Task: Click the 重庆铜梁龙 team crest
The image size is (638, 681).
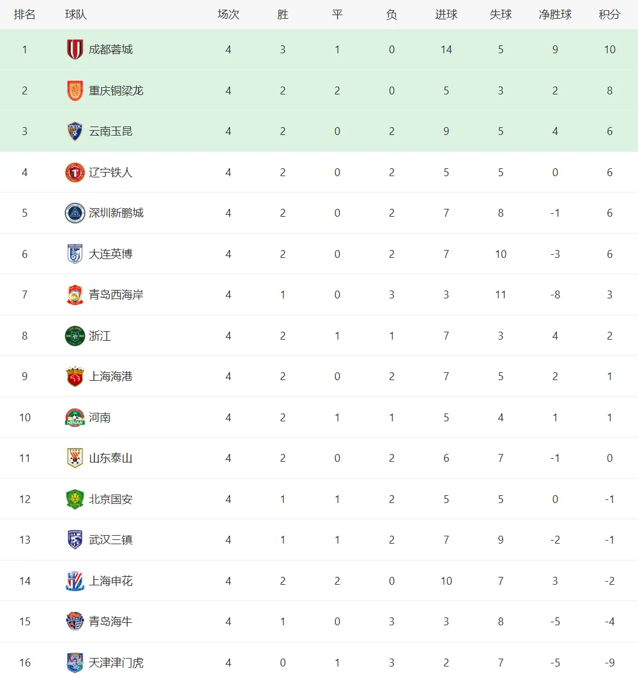Action: click(74, 91)
